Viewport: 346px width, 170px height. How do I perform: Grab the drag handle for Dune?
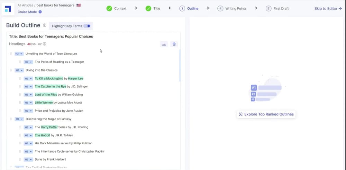(20, 159)
